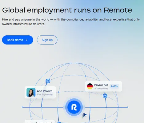
Task: Click the '142 employees' caption
Action: (x=101, y=89)
